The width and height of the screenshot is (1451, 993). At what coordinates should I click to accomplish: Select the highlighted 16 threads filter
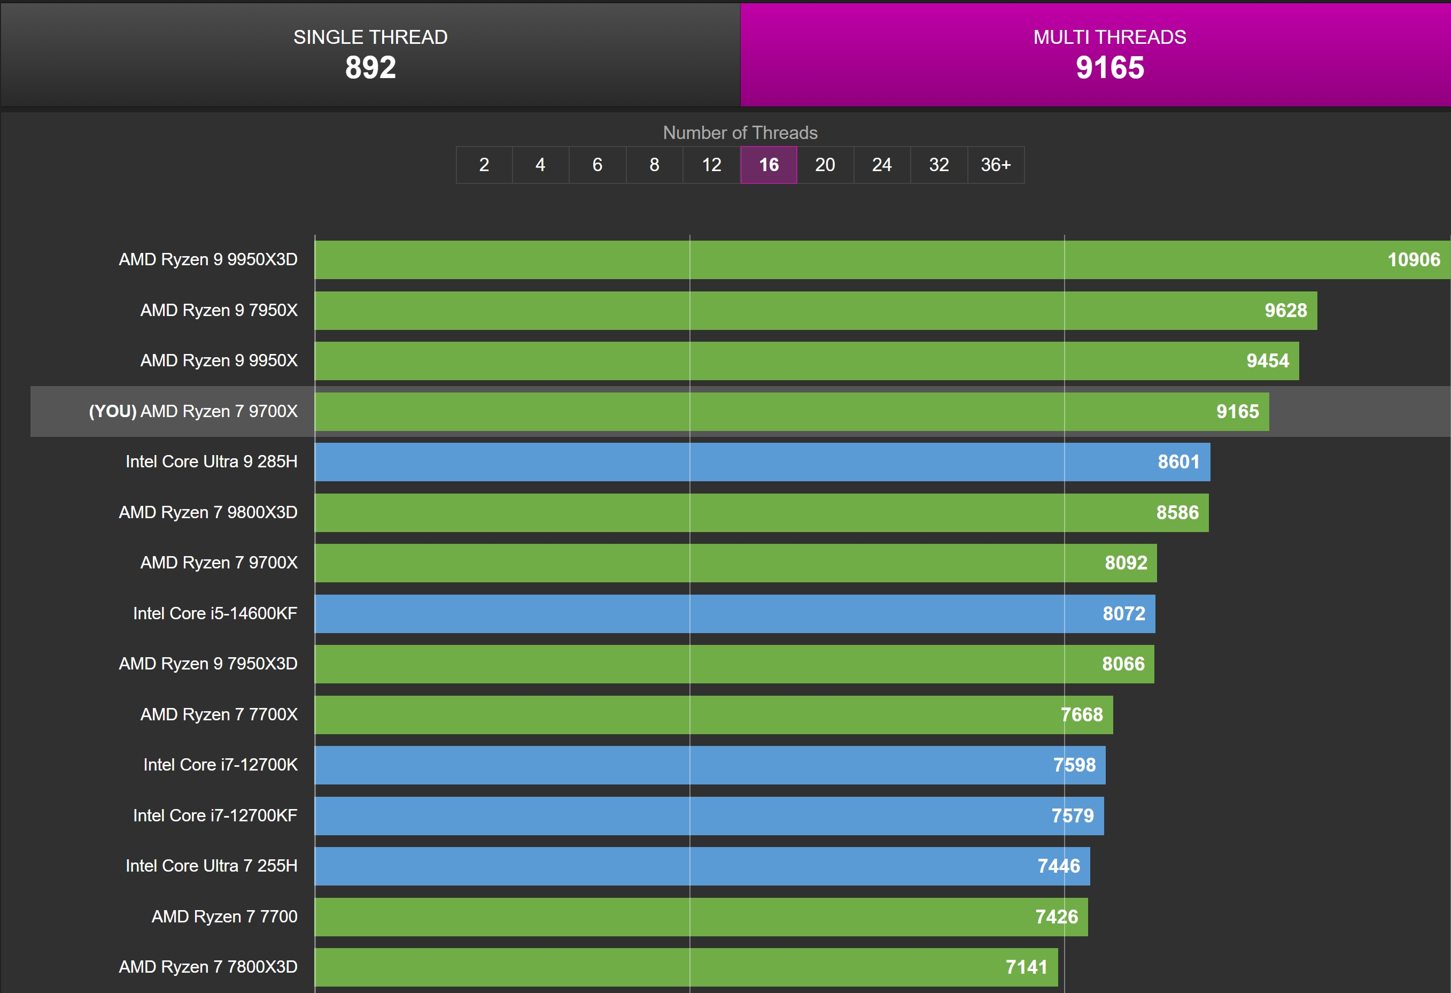pyautogui.click(x=769, y=165)
